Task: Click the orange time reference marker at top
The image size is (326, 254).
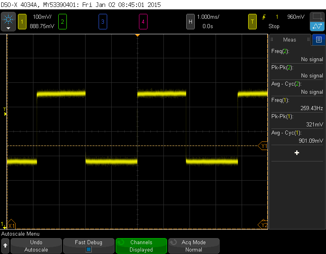Action: pyautogui.click(x=137, y=35)
